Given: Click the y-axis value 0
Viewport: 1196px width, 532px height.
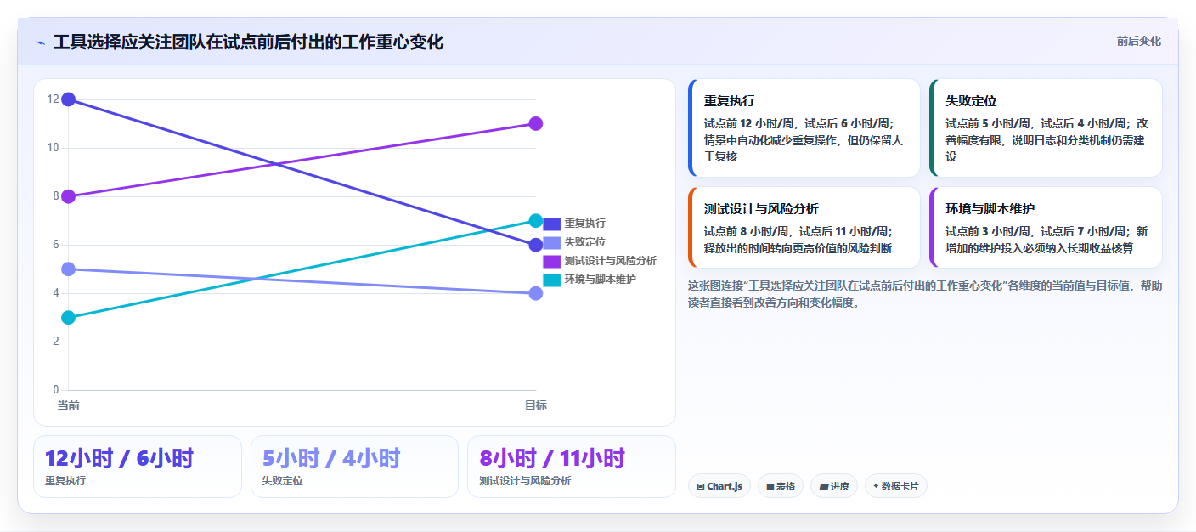Looking at the screenshot, I should tap(56, 390).
